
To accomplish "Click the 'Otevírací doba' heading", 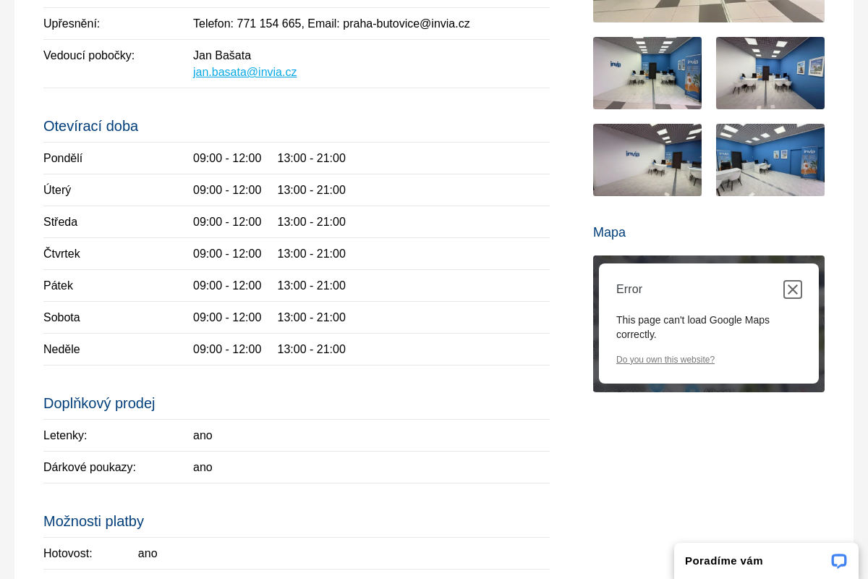I will click(x=90, y=126).
